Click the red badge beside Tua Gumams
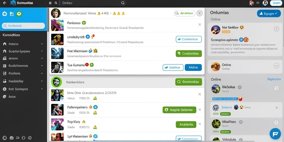 87,65
